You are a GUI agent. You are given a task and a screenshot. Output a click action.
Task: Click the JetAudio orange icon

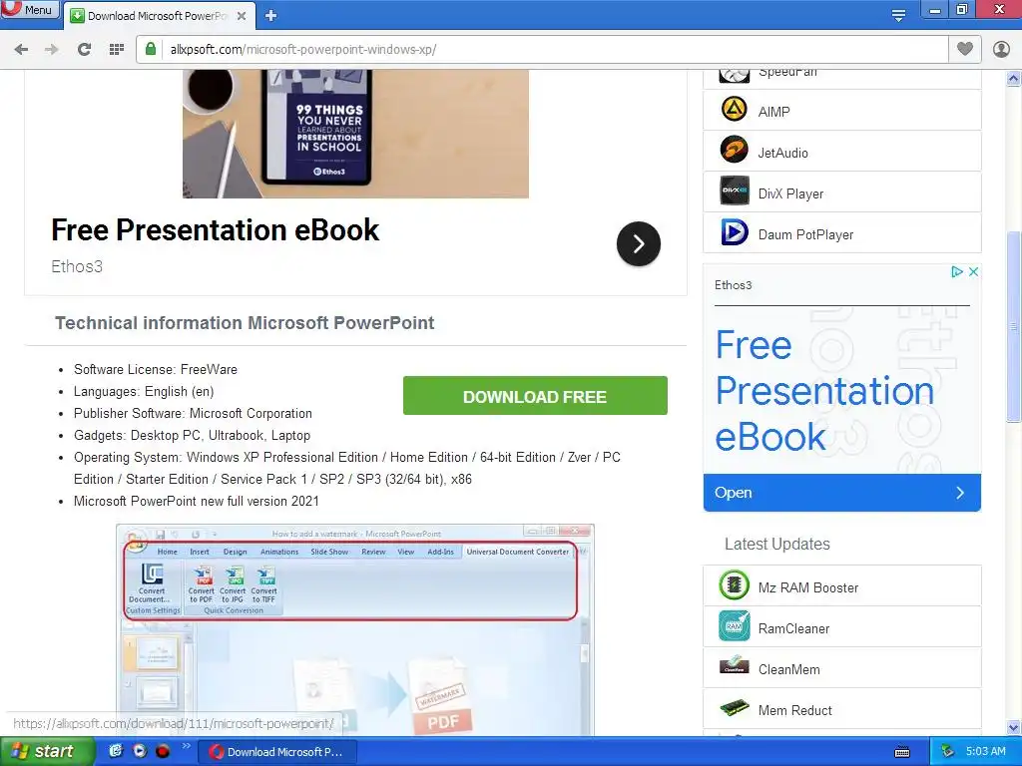[734, 150]
